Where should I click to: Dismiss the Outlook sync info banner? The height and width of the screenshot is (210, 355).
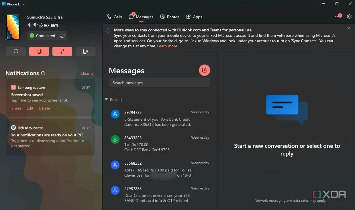(x=348, y=28)
